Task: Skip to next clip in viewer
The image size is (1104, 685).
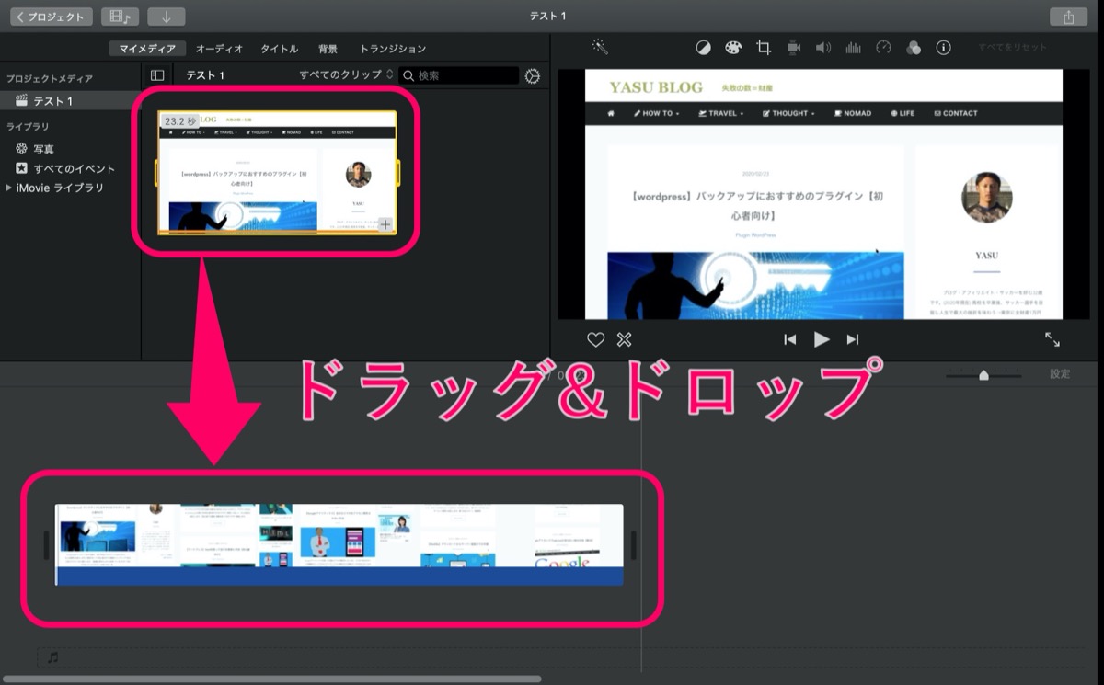Action: [x=853, y=339]
